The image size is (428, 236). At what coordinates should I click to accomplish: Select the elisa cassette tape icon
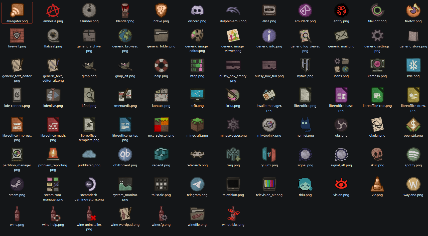point(269,10)
